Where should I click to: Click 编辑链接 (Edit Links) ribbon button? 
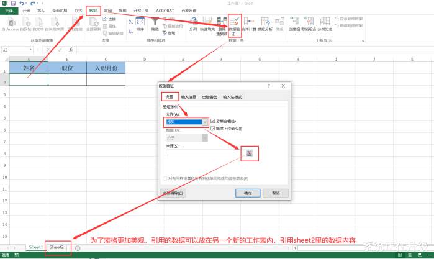pyautogui.click(x=113, y=34)
